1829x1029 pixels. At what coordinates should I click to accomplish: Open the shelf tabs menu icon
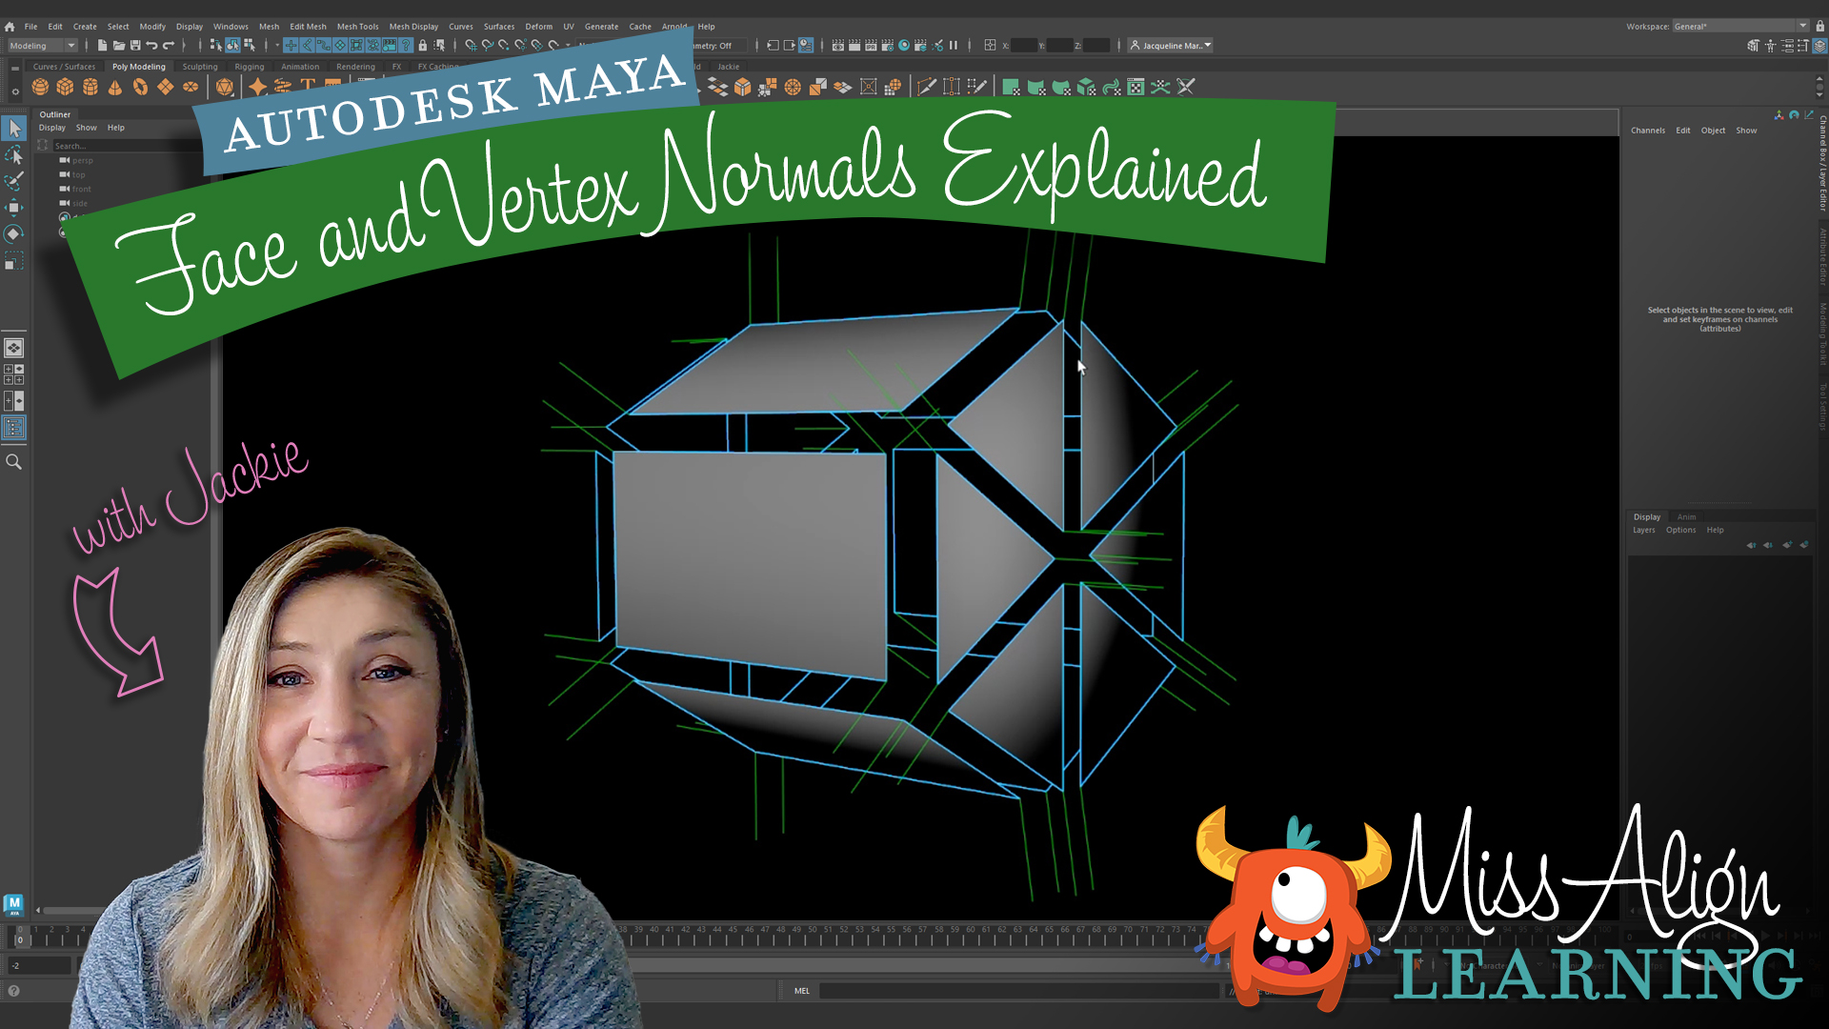pos(14,68)
